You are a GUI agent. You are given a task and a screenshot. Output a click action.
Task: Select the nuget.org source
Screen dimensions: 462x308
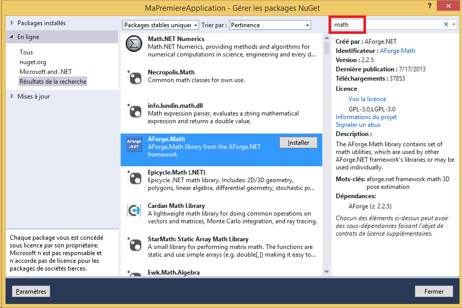(x=33, y=62)
